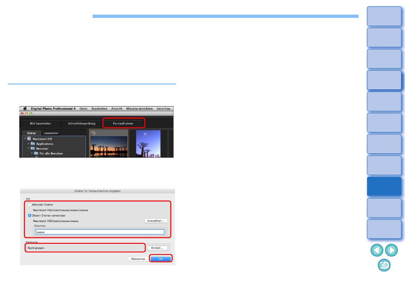The image size is (405, 286).
Task: Select the Diesen Ordner verwenden radio button
Action: tap(29, 216)
